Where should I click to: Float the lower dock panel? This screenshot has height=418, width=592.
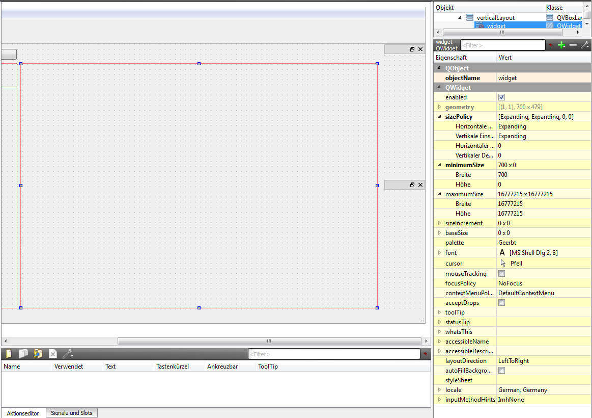pyautogui.click(x=412, y=185)
